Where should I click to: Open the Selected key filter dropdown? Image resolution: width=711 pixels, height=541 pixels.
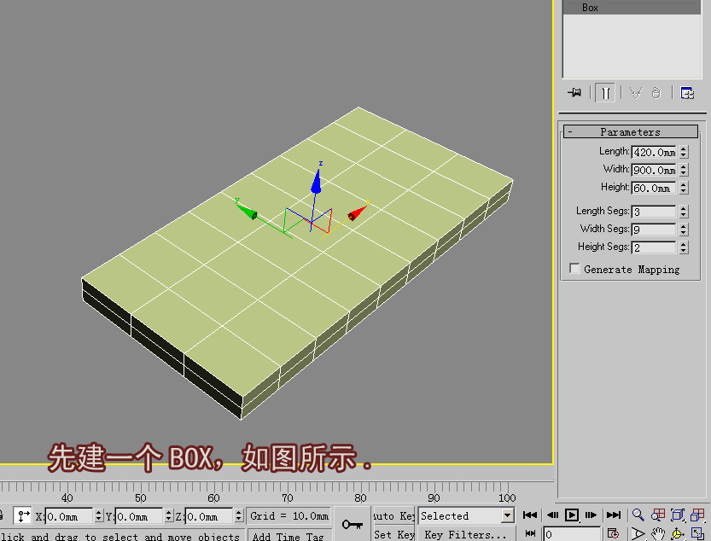coord(466,516)
